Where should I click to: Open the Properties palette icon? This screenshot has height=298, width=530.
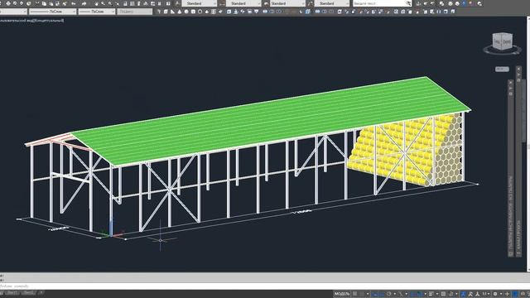pos(125,3)
